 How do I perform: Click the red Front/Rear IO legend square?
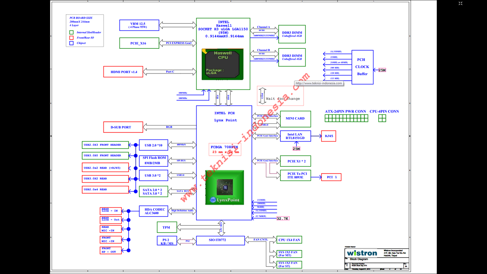click(x=72, y=38)
